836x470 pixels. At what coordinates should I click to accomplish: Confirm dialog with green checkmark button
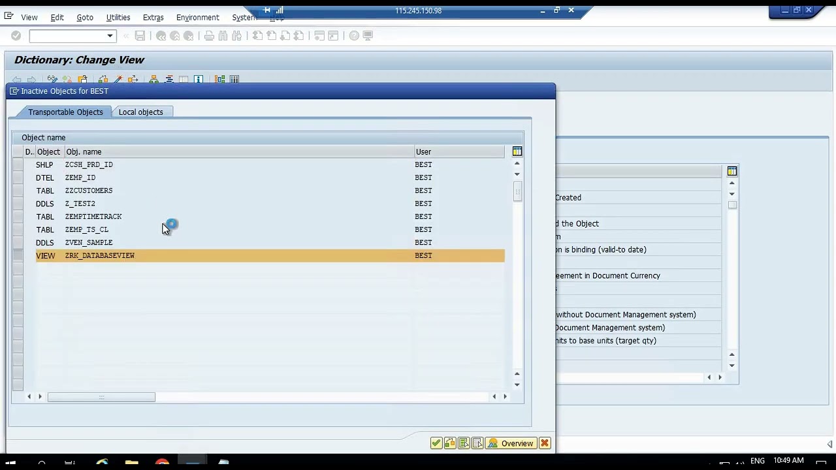pyautogui.click(x=436, y=443)
